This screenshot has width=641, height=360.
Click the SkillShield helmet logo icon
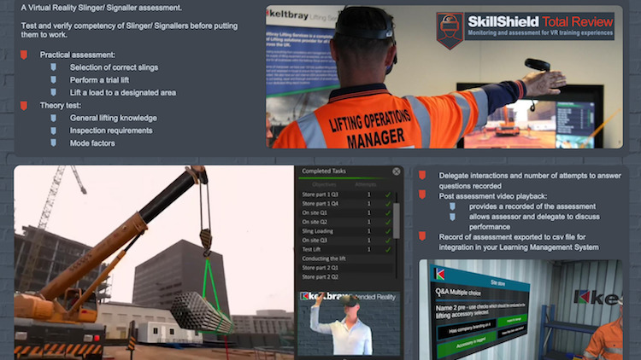click(x=450, y=26)
